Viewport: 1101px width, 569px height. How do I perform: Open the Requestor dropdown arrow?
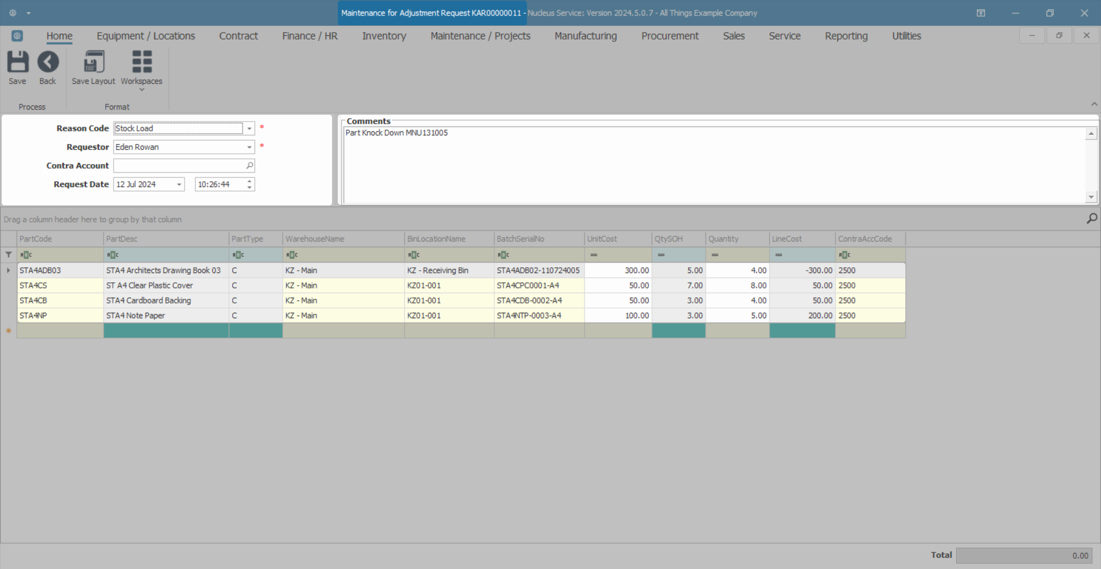click(x=249, y=147)
